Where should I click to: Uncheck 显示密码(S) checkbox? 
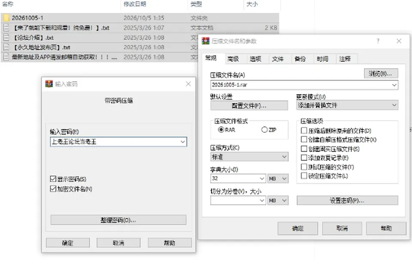pos(53,179)
